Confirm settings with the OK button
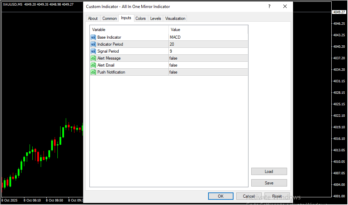 [x=221, y=196]
